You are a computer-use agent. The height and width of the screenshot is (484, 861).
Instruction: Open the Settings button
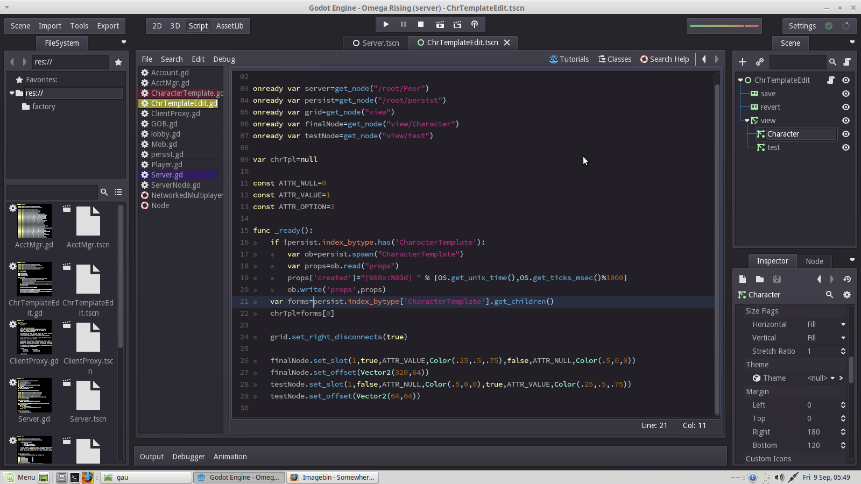coord(802,26)
